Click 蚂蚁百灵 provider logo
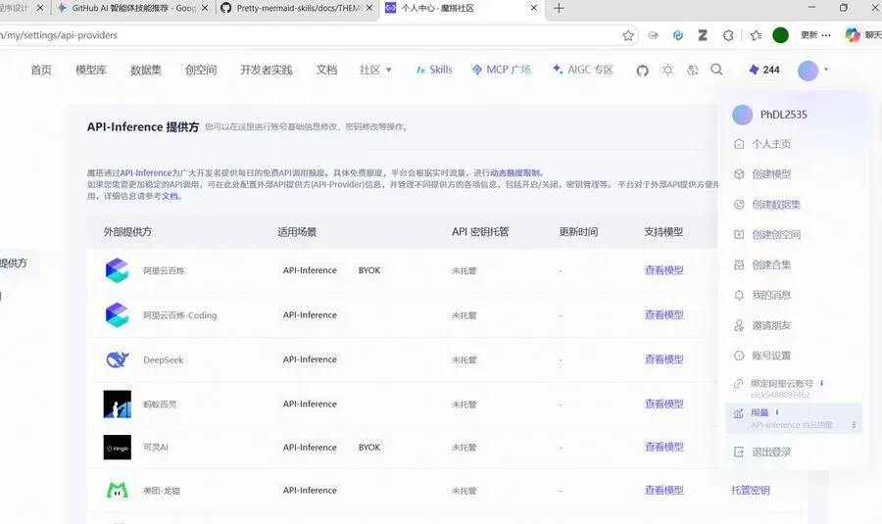 pos(117,405)
